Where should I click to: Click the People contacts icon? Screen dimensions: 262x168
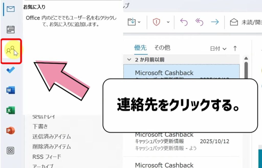point(10,50)
